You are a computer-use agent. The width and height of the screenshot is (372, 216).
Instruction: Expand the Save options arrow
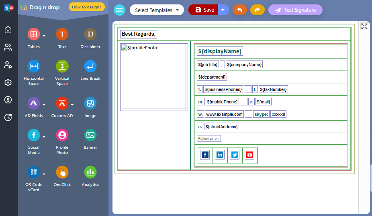point(223,10)
